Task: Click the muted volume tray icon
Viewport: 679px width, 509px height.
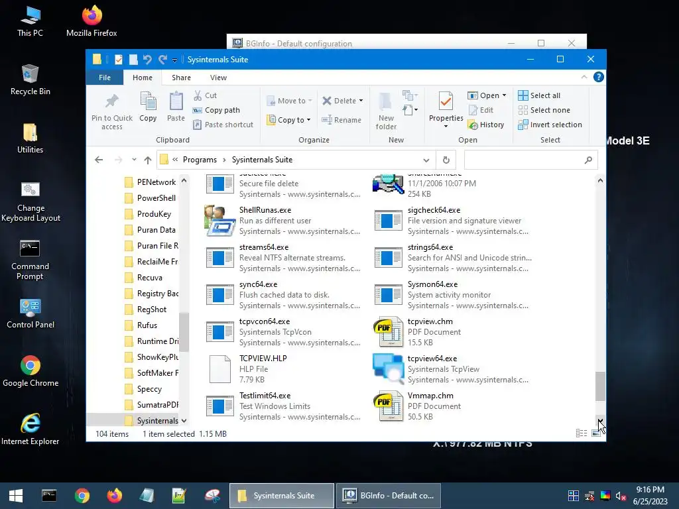Action: (x=621, y=496)
